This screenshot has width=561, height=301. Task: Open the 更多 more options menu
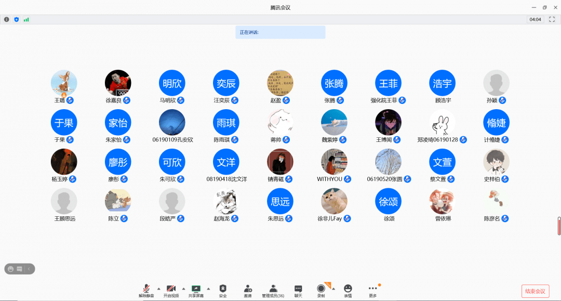(373, 289)
